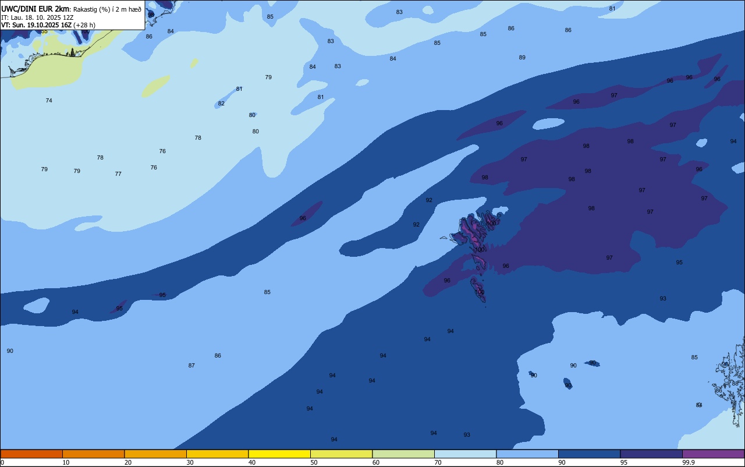Click the '74' humidity value on map

49,101
